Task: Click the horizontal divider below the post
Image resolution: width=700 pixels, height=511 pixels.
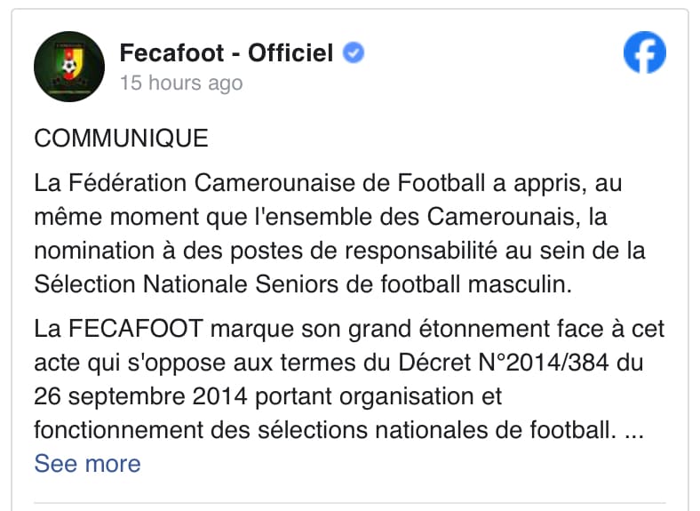Action: pos(349,504)
